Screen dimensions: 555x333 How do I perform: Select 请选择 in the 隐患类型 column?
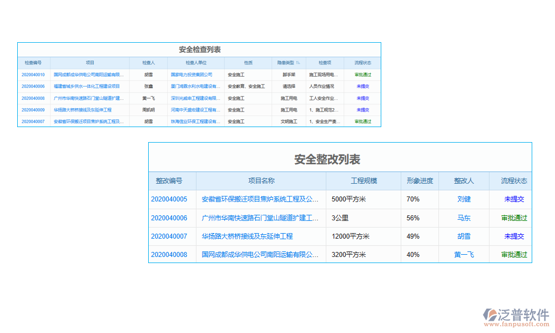[x=289, y=87]
